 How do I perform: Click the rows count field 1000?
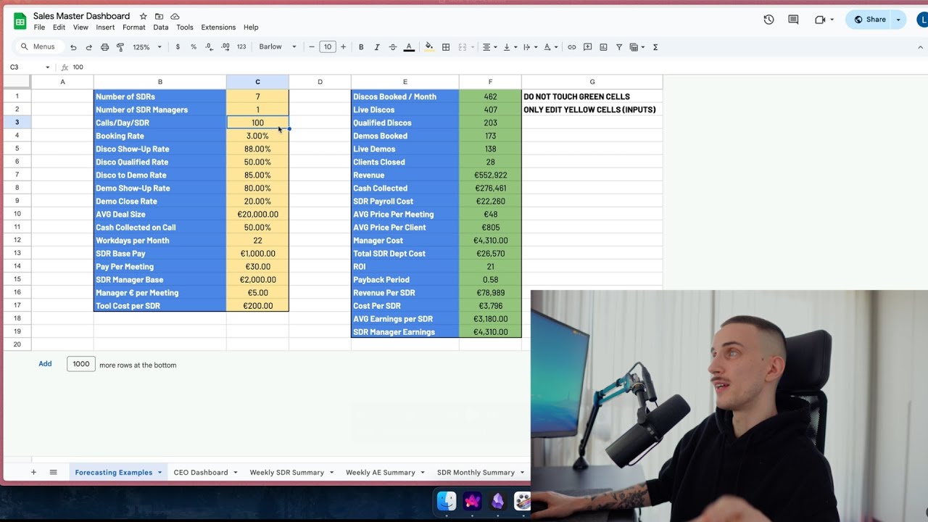coord(81,364)
